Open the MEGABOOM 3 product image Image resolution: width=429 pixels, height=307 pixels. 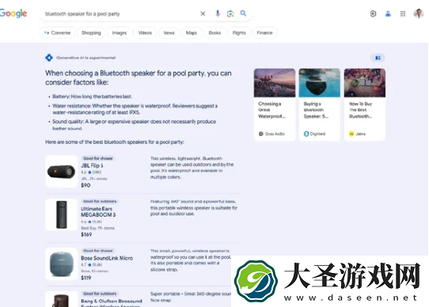tap(61, 214)
